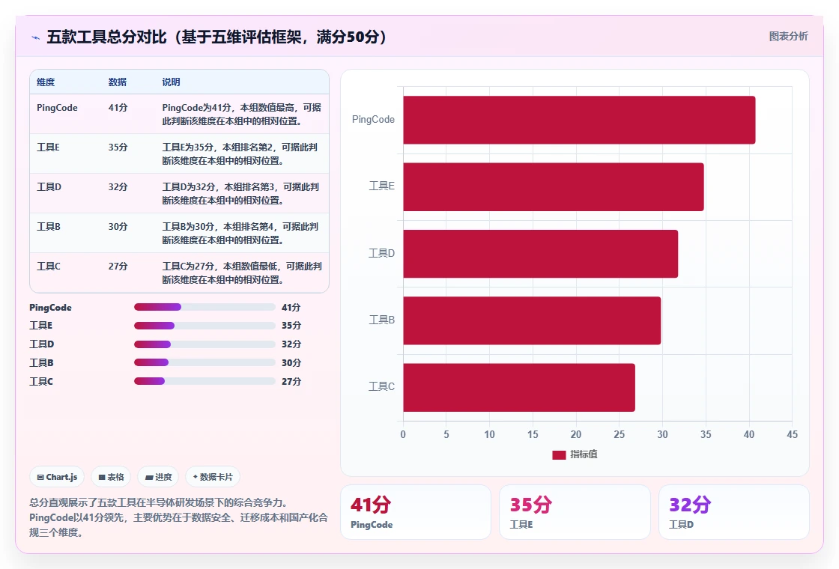
Task: Click the 工具D 32分 progress bar
Action: click(205, 344)
